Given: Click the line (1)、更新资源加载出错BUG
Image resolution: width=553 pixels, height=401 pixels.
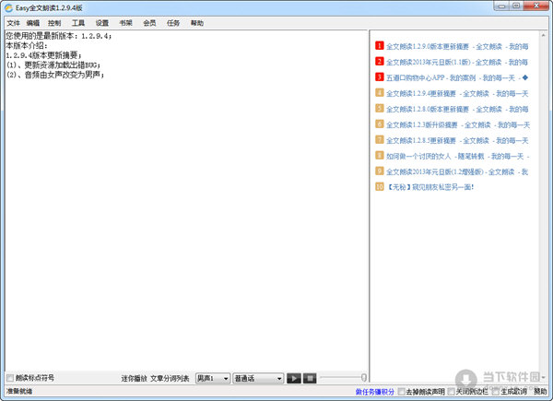Looking at the screenshot, I should tap(53, 65).
